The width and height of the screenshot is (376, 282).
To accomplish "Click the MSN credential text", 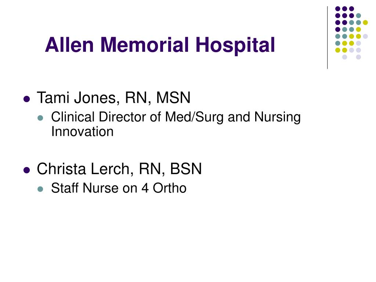I will pyautogui.click(x=173, y=98).
